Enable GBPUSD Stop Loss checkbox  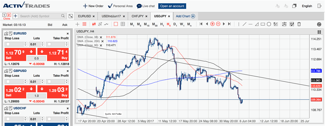click(x=8, y=82)
